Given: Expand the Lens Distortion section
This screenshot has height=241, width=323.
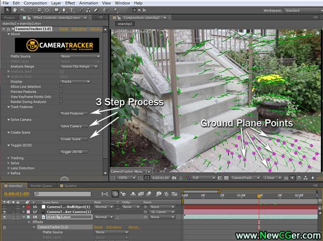Looking at the screenshot, I should tap(9, 168).
